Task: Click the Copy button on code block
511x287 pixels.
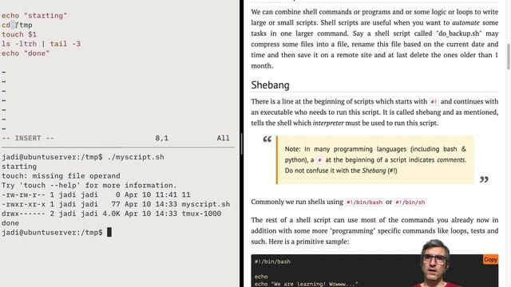Action: click(490, 259)
